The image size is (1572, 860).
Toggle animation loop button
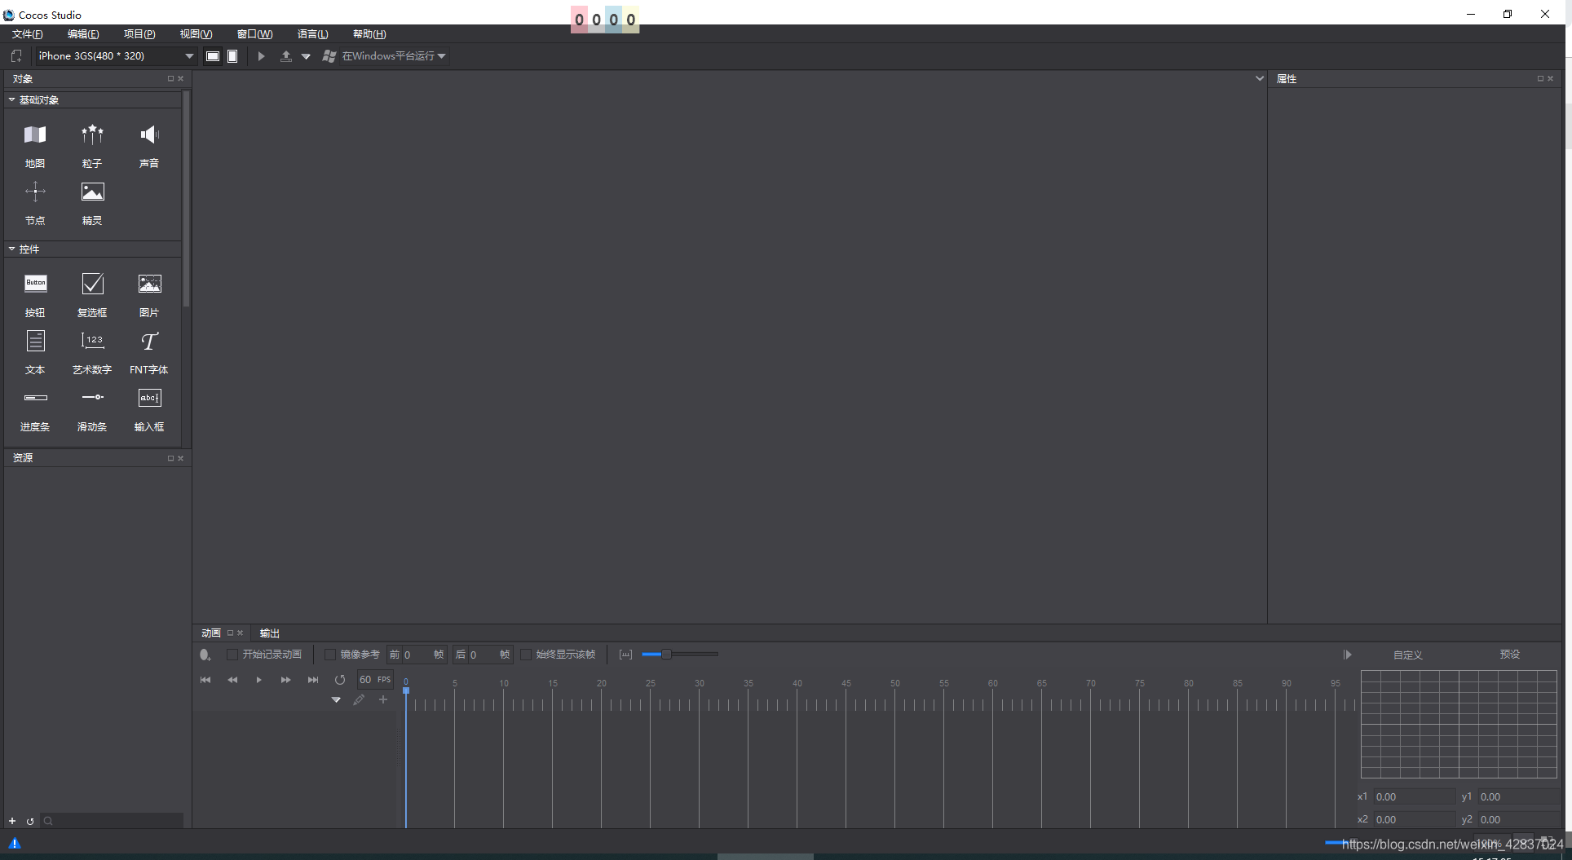[x=340, y=680]
